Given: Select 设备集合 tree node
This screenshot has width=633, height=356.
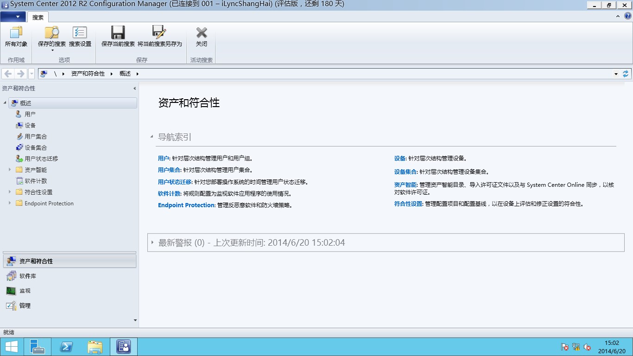Looking at the screenshot, I should tap(36, 147).
